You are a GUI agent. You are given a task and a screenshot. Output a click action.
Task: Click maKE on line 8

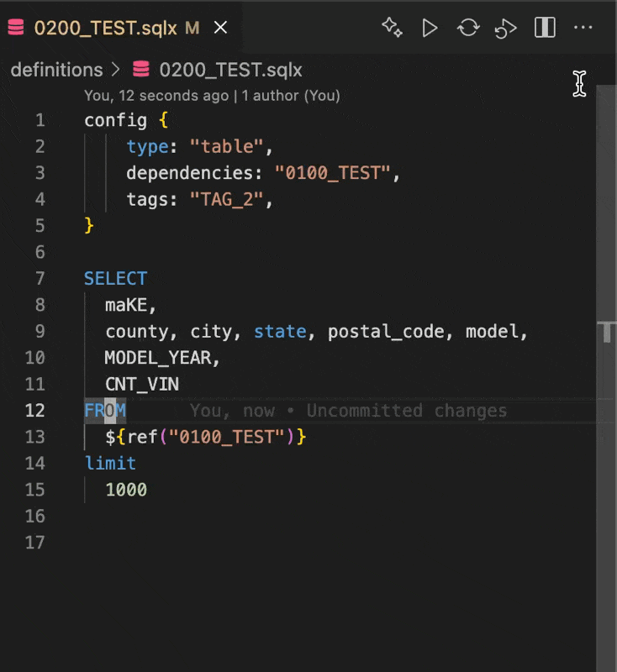point(126,305)
